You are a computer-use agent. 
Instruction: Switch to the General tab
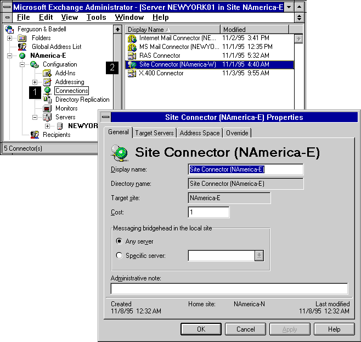(119, 132)
